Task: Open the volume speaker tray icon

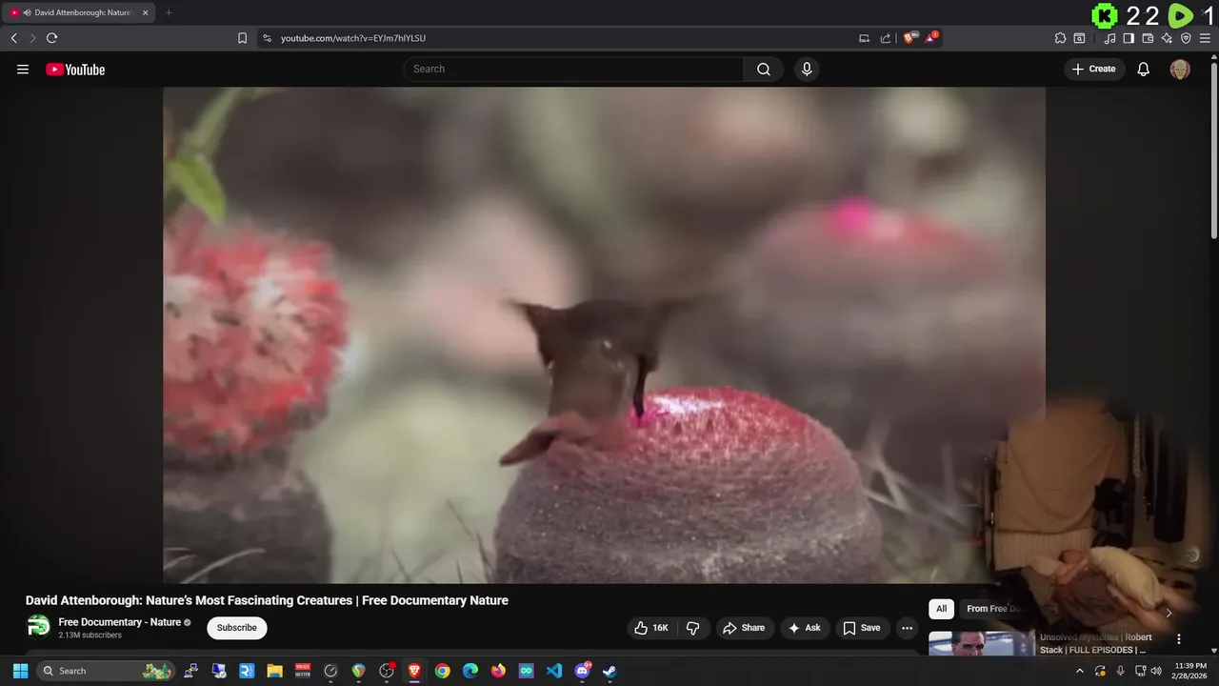Action: (1156, 671)
